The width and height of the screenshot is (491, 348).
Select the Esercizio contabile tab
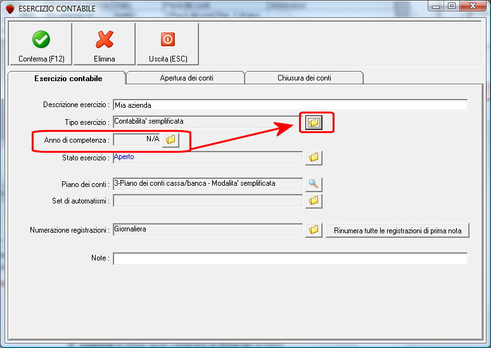tap(68, 79)
